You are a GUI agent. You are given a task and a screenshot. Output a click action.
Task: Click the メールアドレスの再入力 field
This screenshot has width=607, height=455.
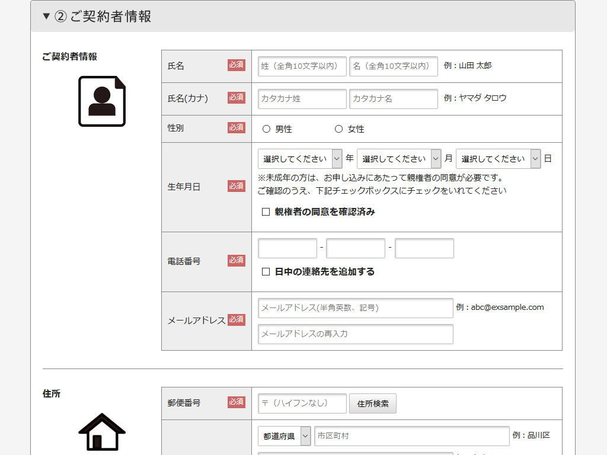356,334
